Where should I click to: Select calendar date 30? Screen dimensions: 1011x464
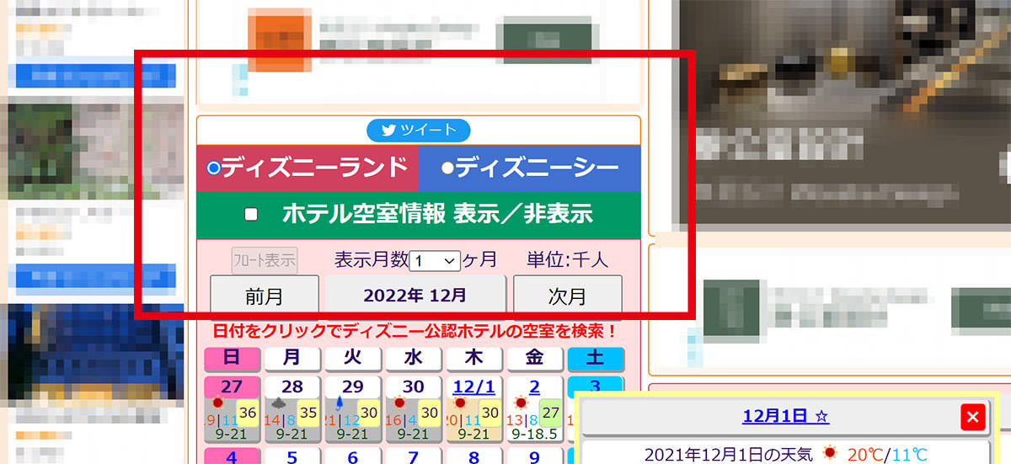(413, 387)
